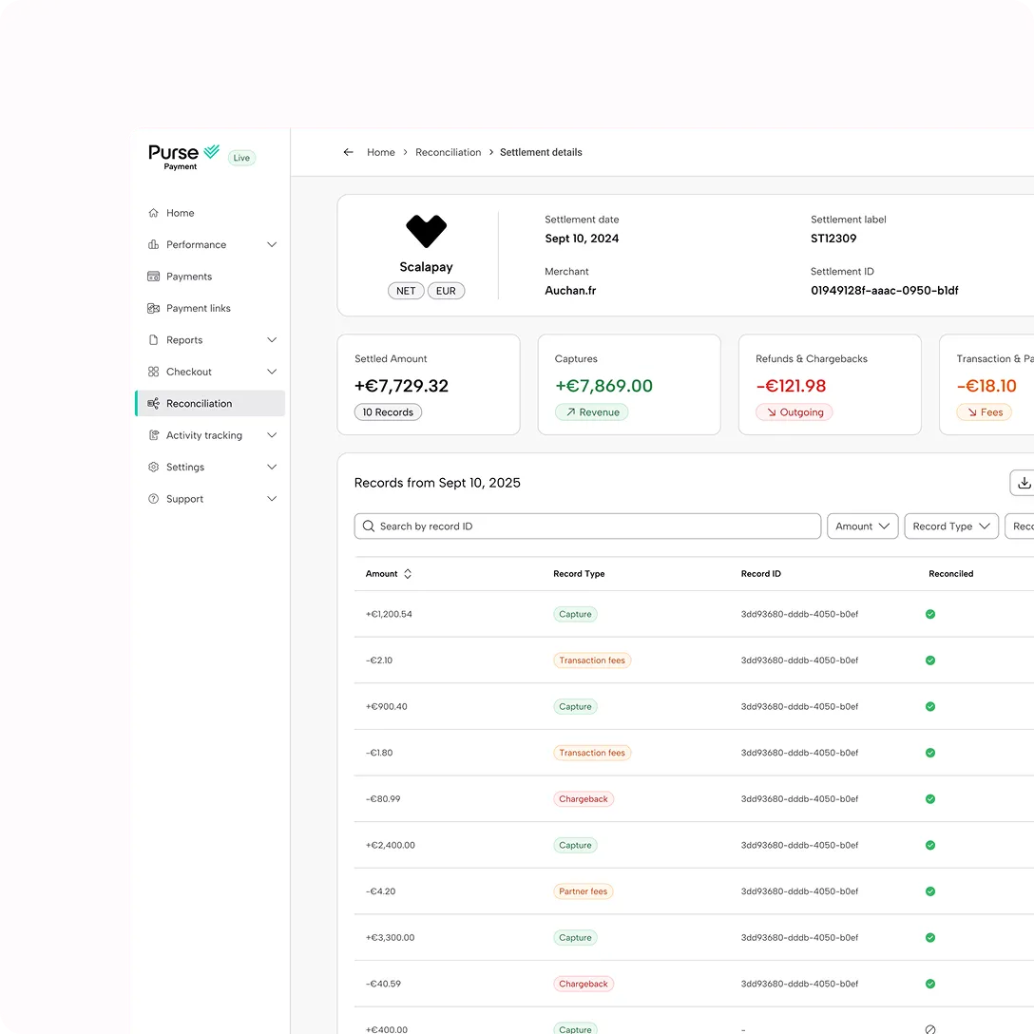
Task: Click reconciled checkmark for -€80.99 row
Action: click(929, 798)
